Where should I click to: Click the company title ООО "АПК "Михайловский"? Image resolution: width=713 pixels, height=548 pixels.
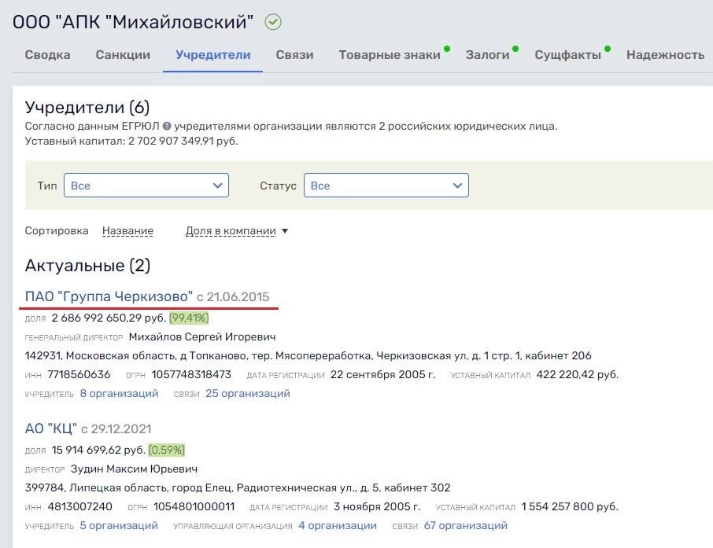coord(133,22)
